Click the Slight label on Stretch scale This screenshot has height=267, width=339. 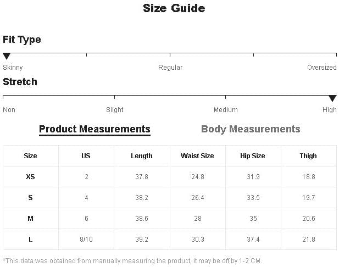pyautogui.click(x=115, y=110)
